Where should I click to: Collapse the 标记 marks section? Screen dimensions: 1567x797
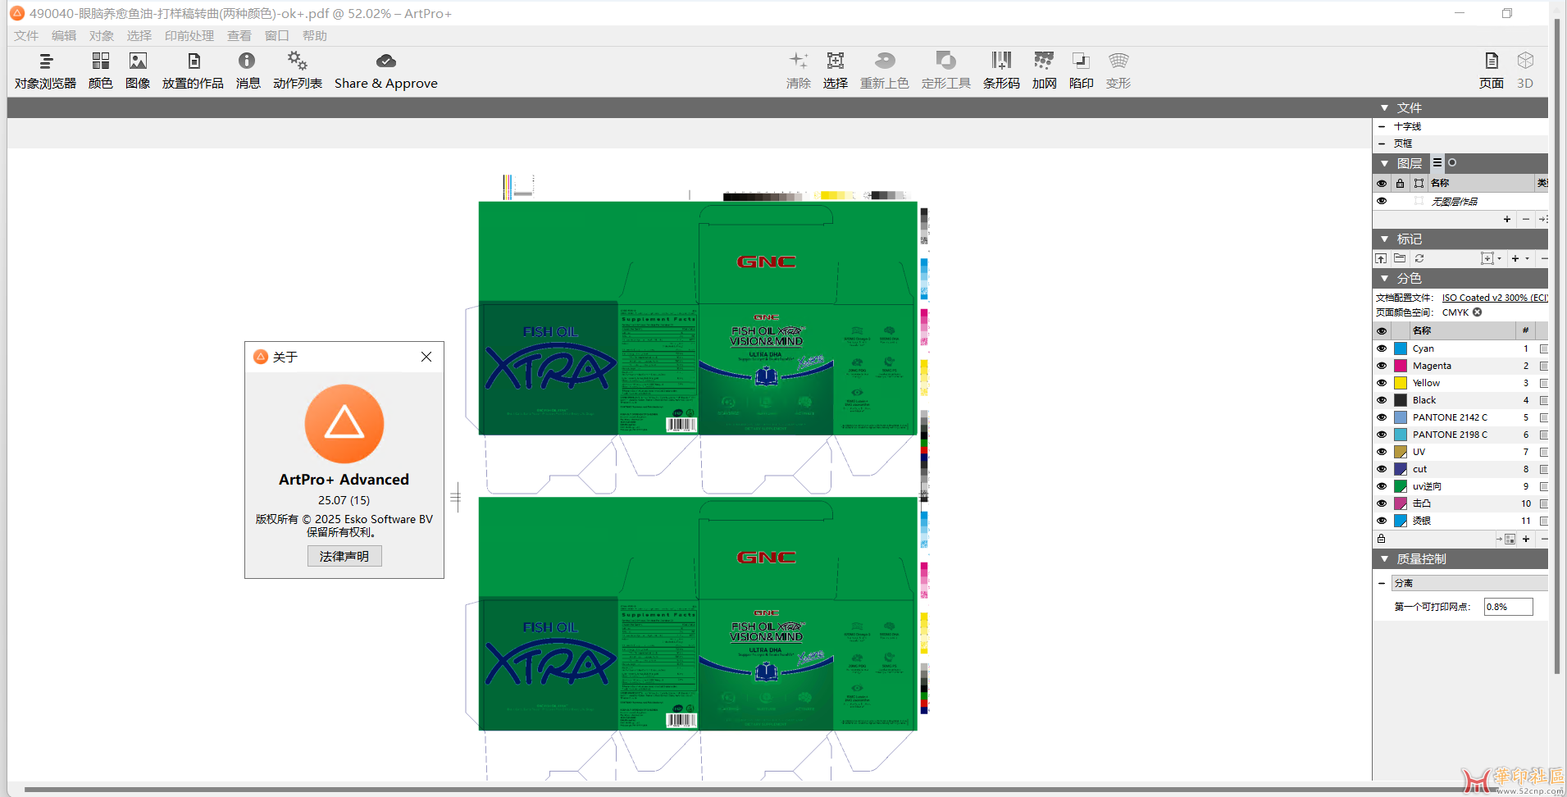click(x=1385, y=239)
